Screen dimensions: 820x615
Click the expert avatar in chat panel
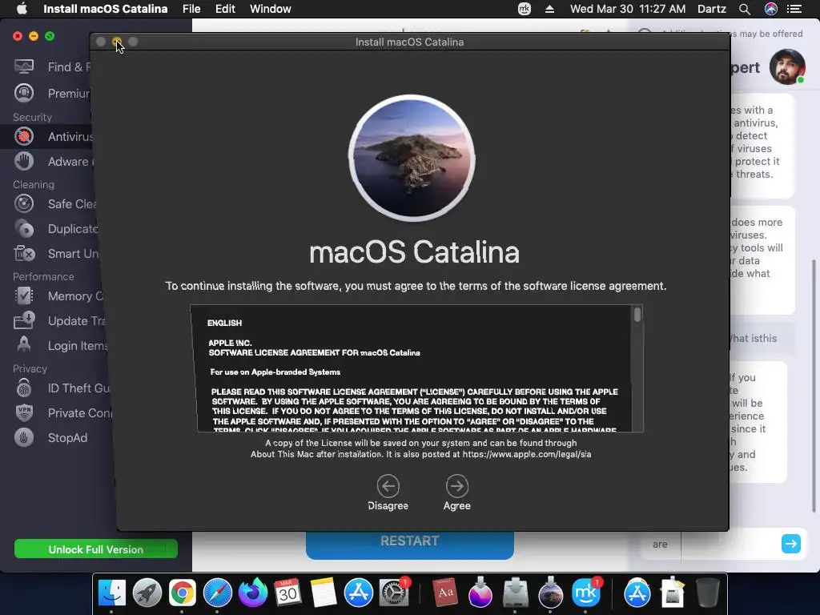click(787, 67)
